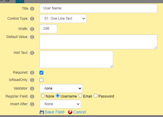
Task: Click into the Title text field
Action: pos(98,9)
